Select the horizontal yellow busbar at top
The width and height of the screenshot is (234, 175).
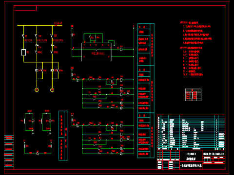click(x=39, y=25)
